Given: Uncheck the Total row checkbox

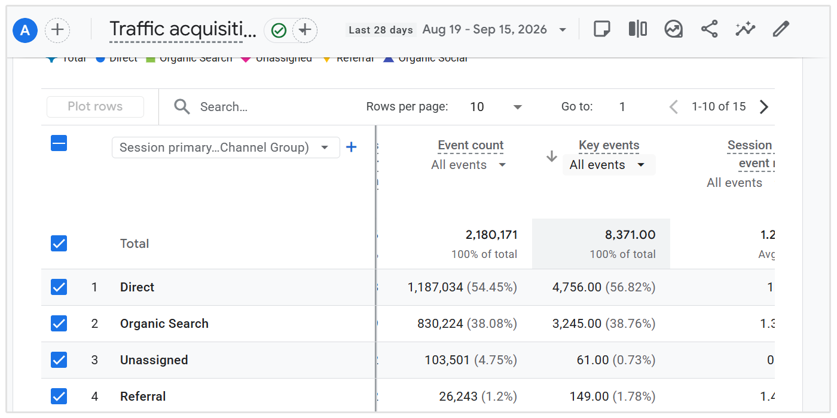Looking at the screenshot, I should pyautogui.click(x=59, y=243).
